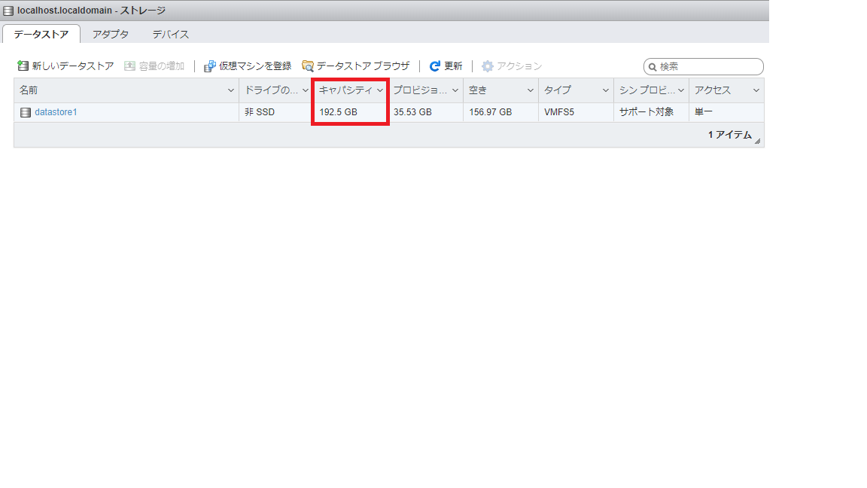Viewport: 867px width, 488px height.
Task: Click the 新しいデータストア button label
Action: [73, 66]
